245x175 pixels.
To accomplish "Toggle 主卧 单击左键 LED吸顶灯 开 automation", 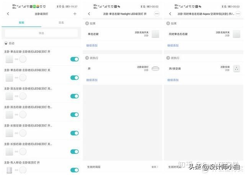I will 75,59.
